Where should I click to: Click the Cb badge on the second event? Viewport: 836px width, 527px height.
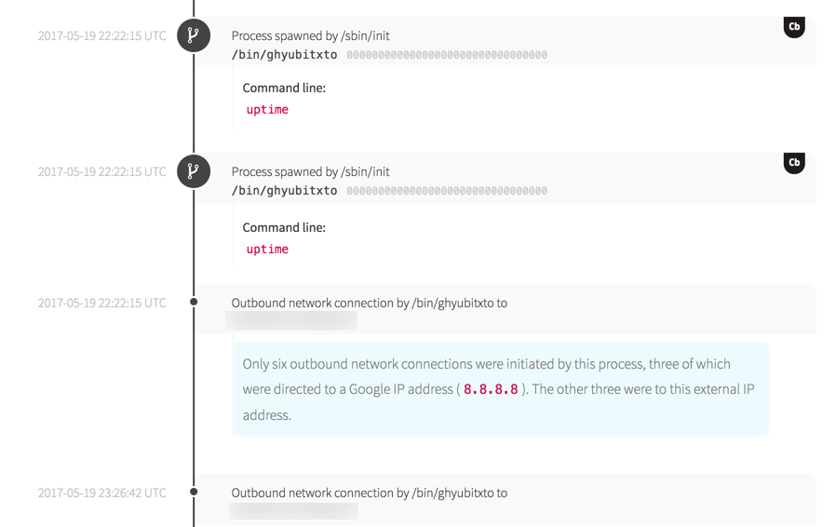point(794,162)
